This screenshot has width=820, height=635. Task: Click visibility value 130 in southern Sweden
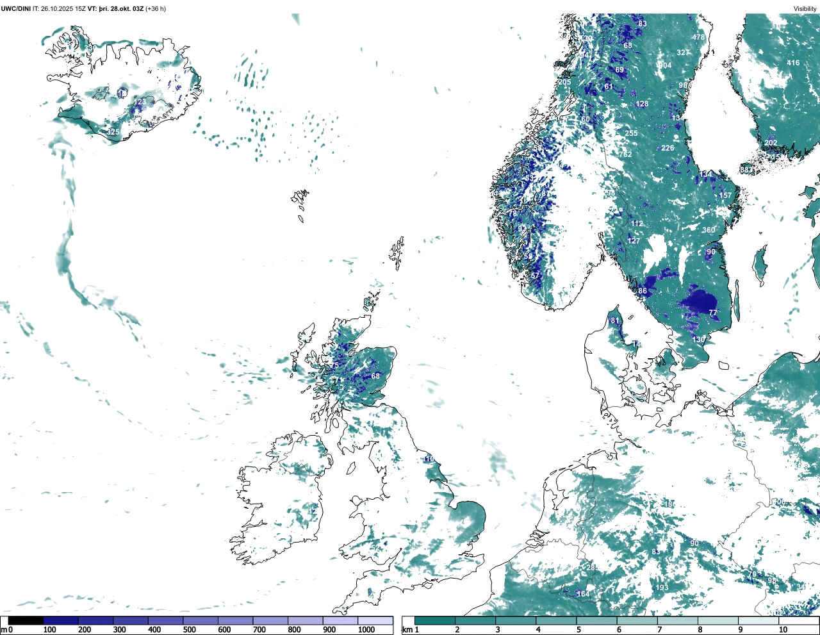click(699, 340)
